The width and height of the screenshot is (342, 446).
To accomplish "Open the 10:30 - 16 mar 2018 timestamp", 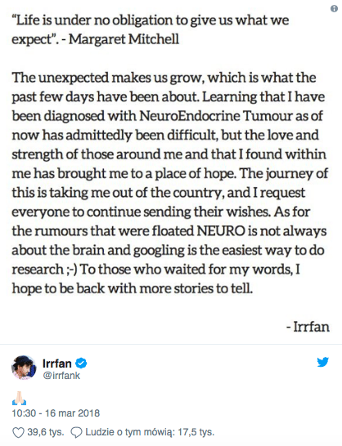I will click(56, 413).
